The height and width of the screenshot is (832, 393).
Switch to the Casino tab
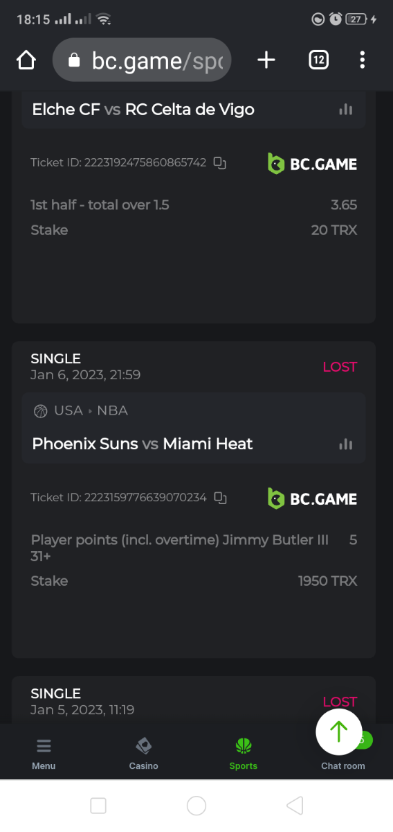(144, 754)
